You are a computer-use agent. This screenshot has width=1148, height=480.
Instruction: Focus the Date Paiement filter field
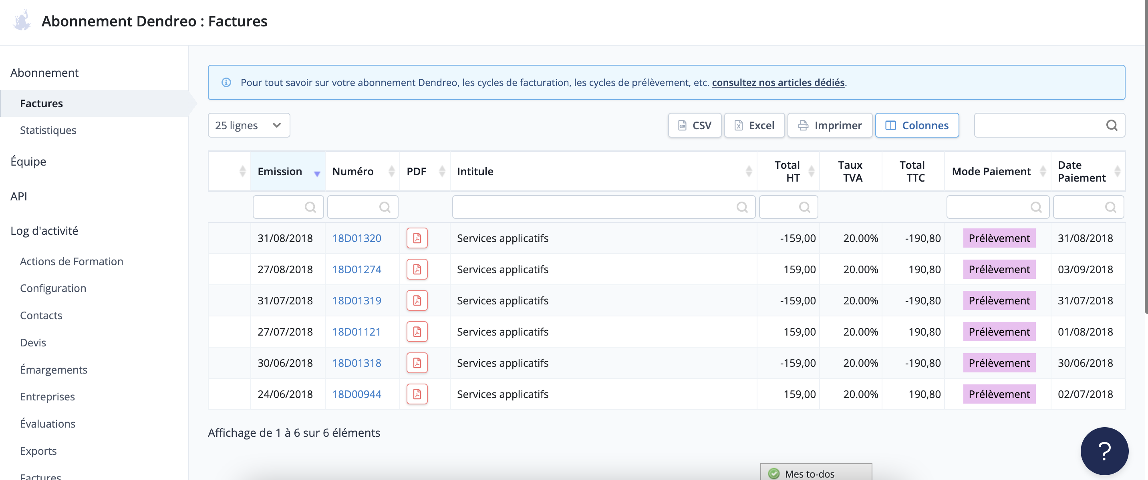click(1088, 207)
